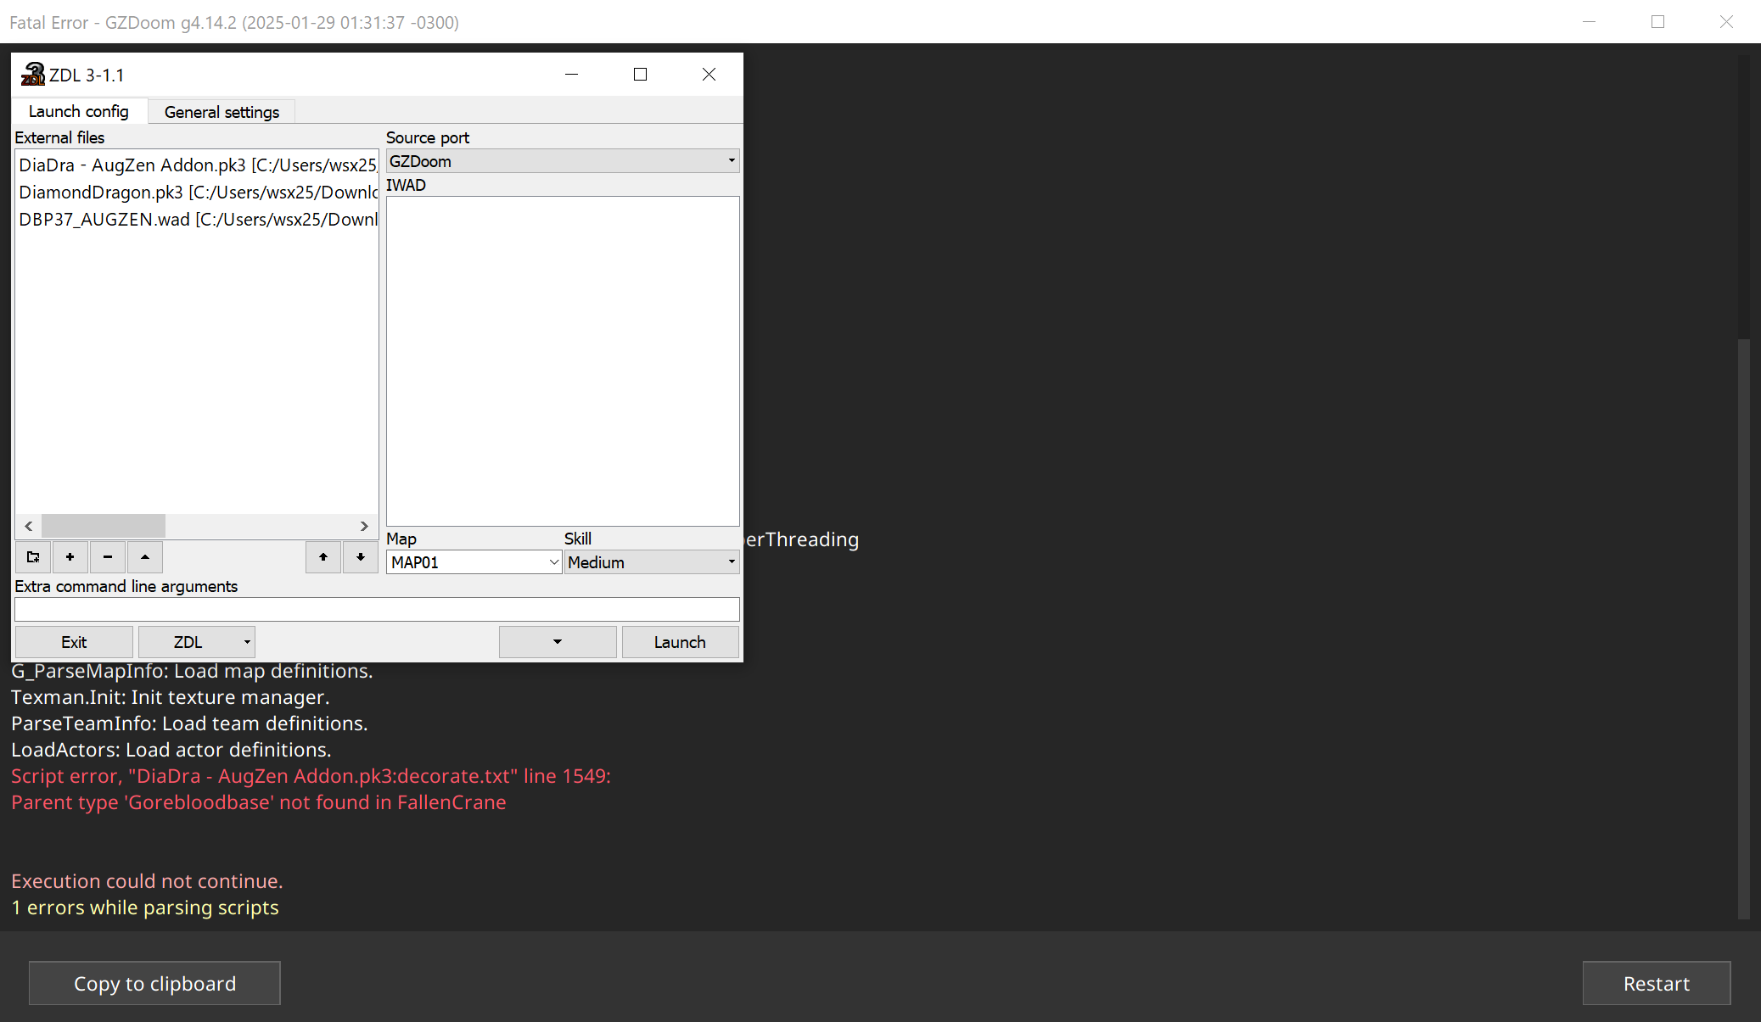Click the Restart button
The height and width of the screenshot is (1022, 1761).
click(1656, 983)
